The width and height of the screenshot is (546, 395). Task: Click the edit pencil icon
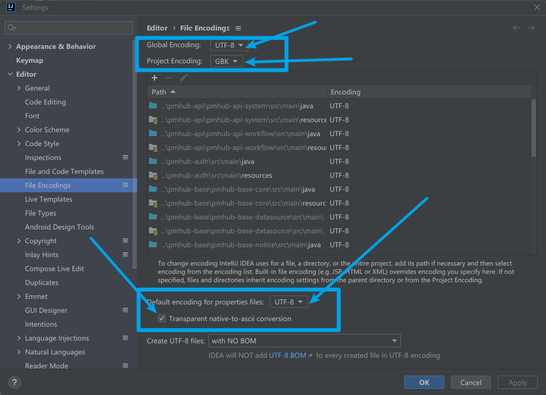(183, 78)
